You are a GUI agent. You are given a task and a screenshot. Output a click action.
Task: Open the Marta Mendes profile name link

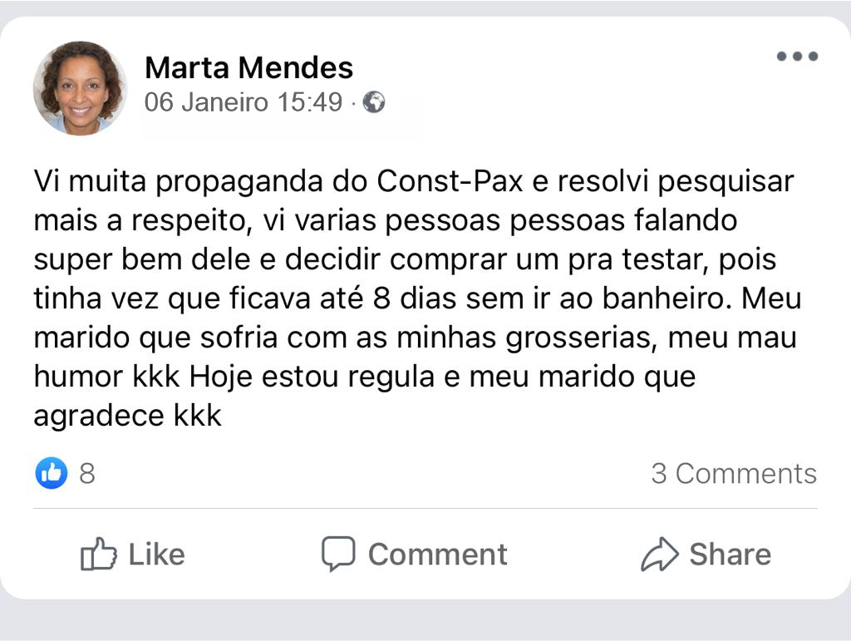(248, 67)
